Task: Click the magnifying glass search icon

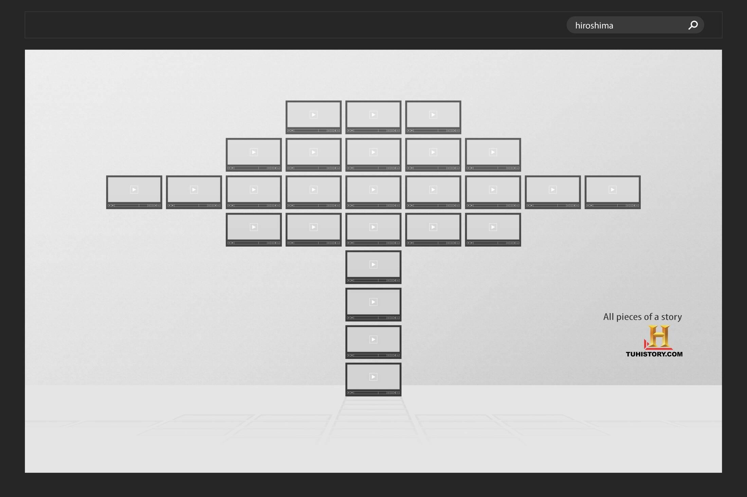Action: (x=693, y=25)
